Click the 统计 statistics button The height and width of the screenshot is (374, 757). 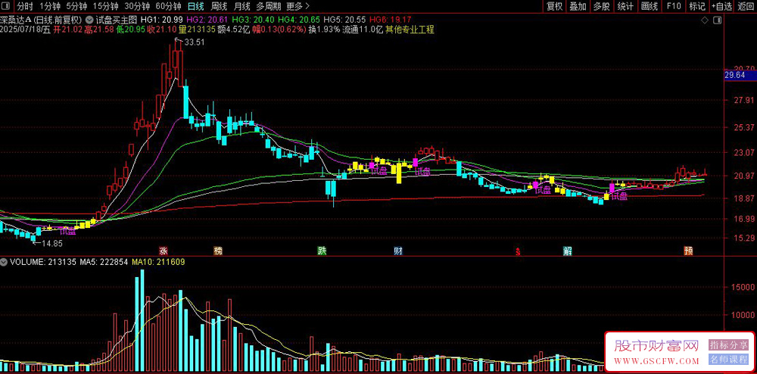pos(625,6)
